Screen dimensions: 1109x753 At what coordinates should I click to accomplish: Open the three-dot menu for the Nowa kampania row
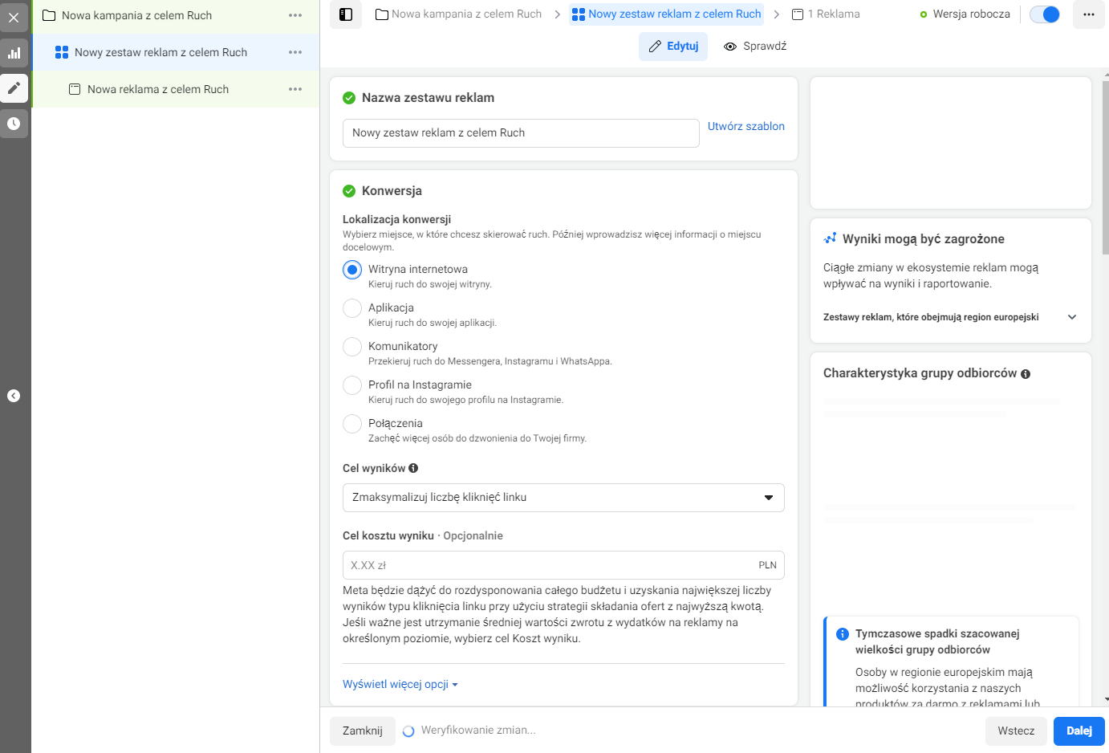point(295,15)
